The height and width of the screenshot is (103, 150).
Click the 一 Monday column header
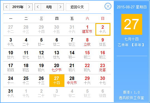11,18
